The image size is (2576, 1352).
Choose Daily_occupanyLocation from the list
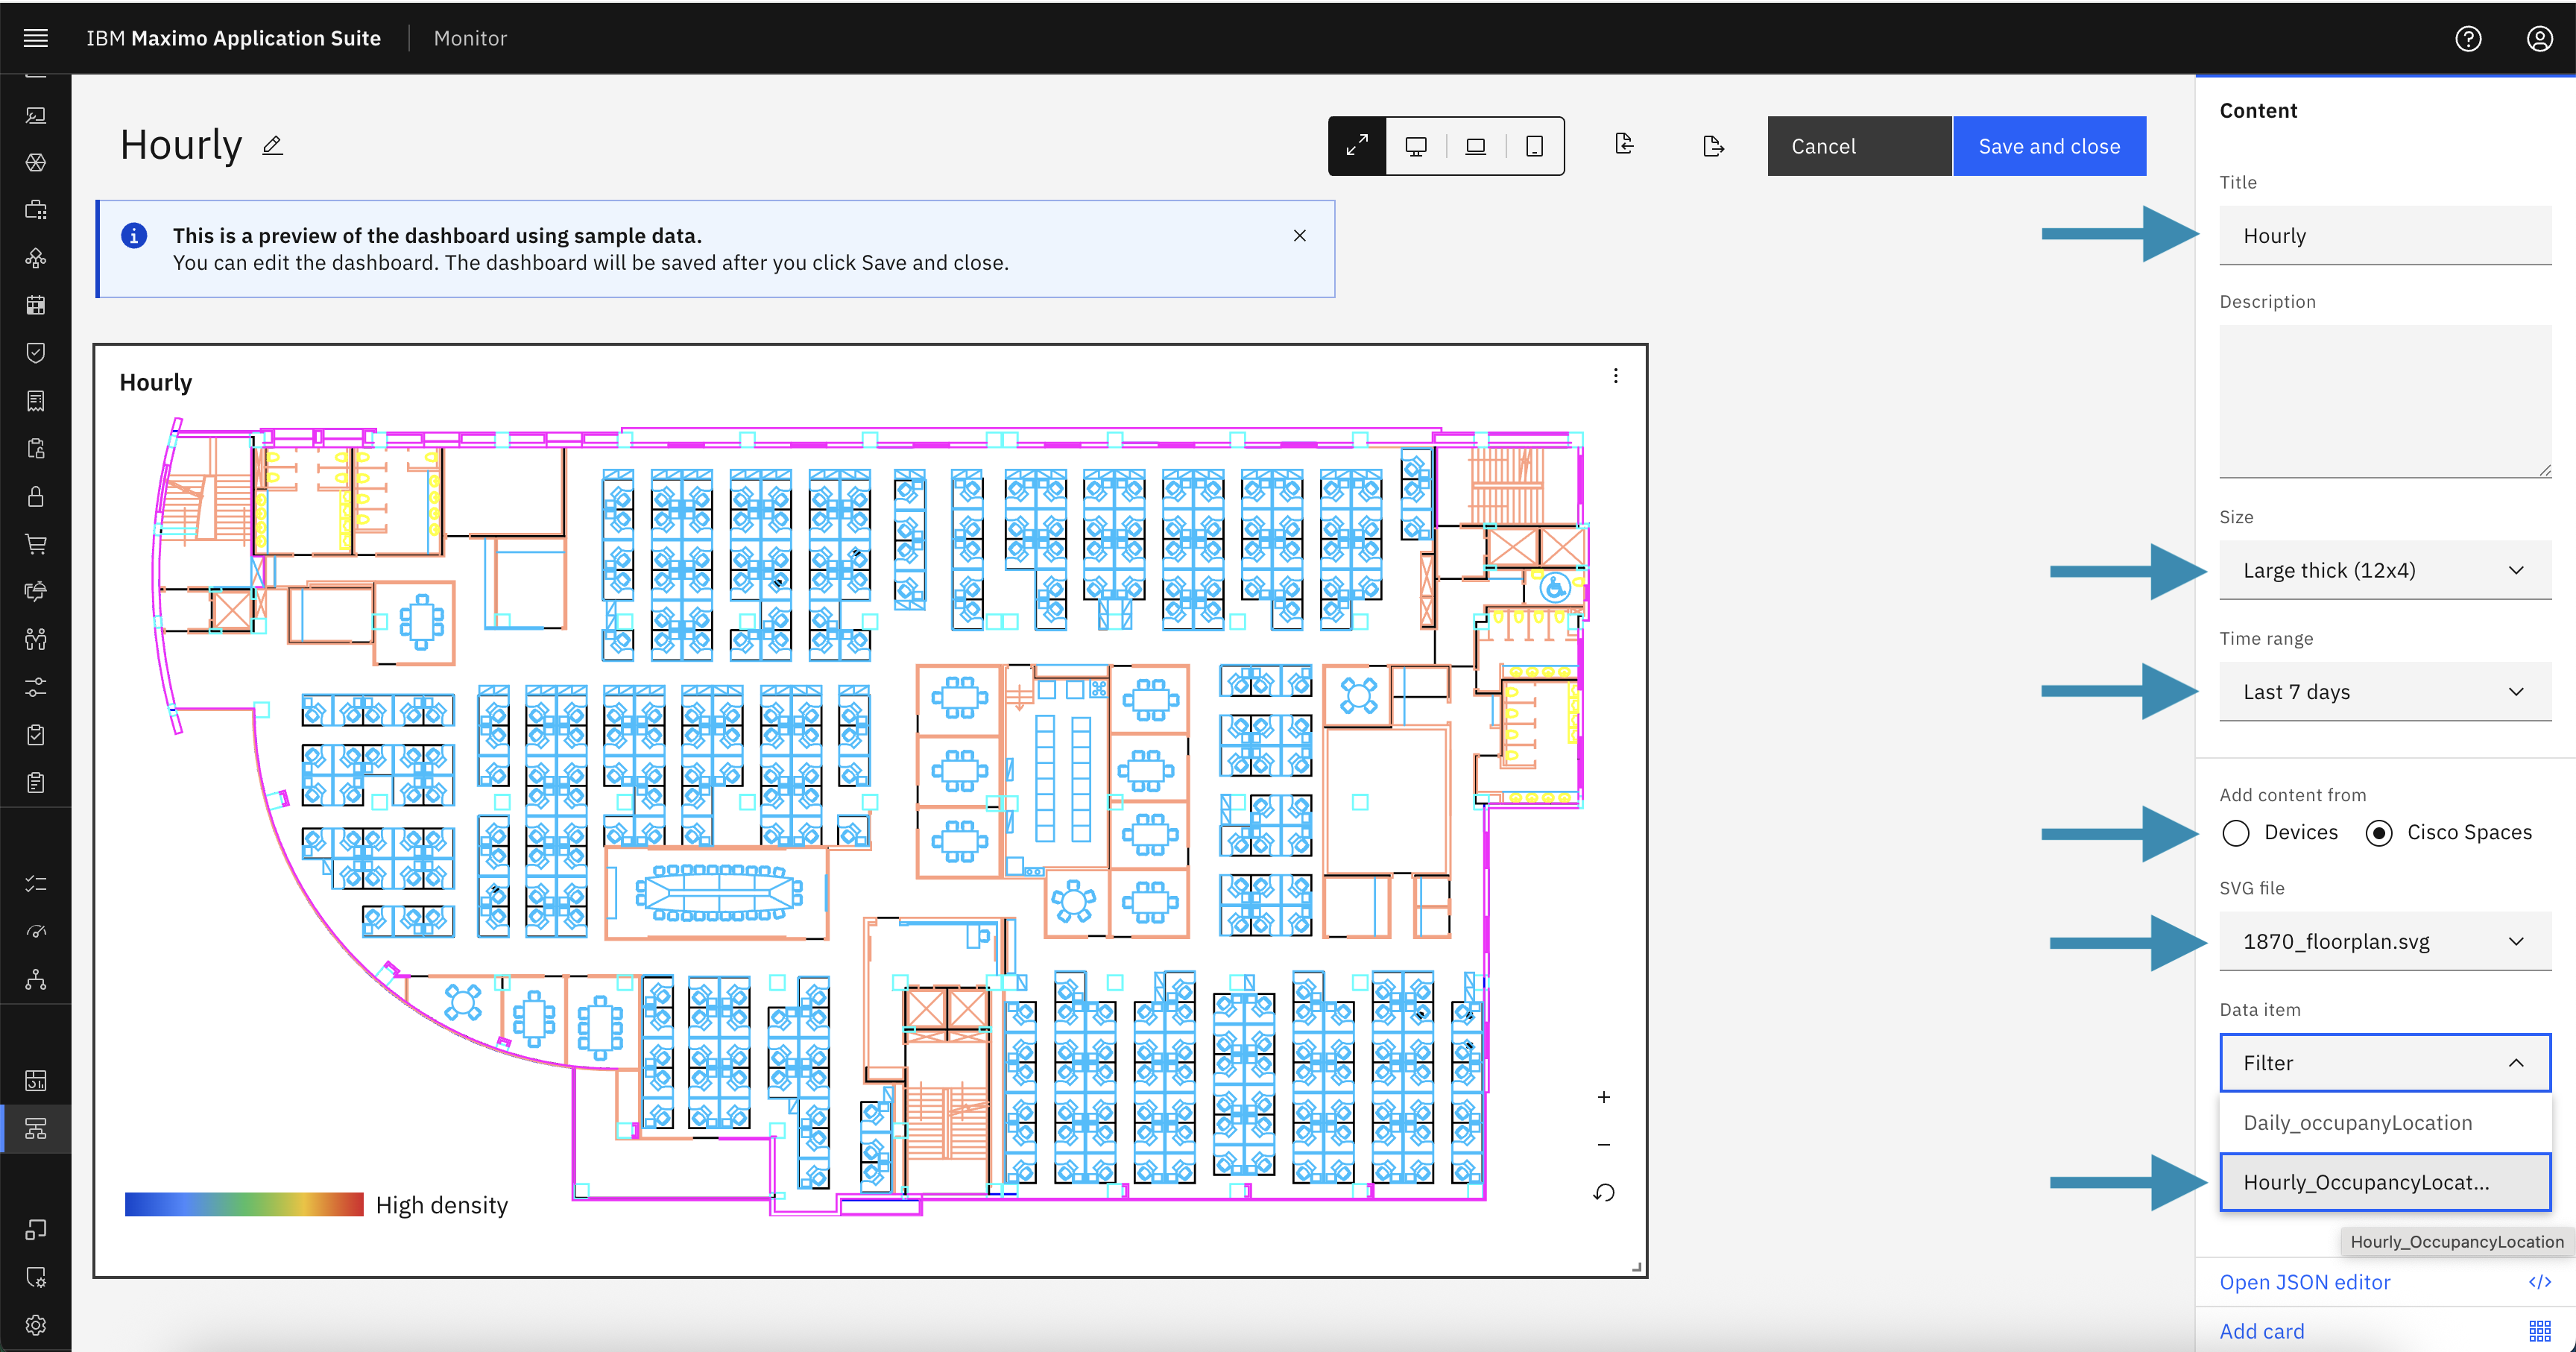(2385, 1123)
